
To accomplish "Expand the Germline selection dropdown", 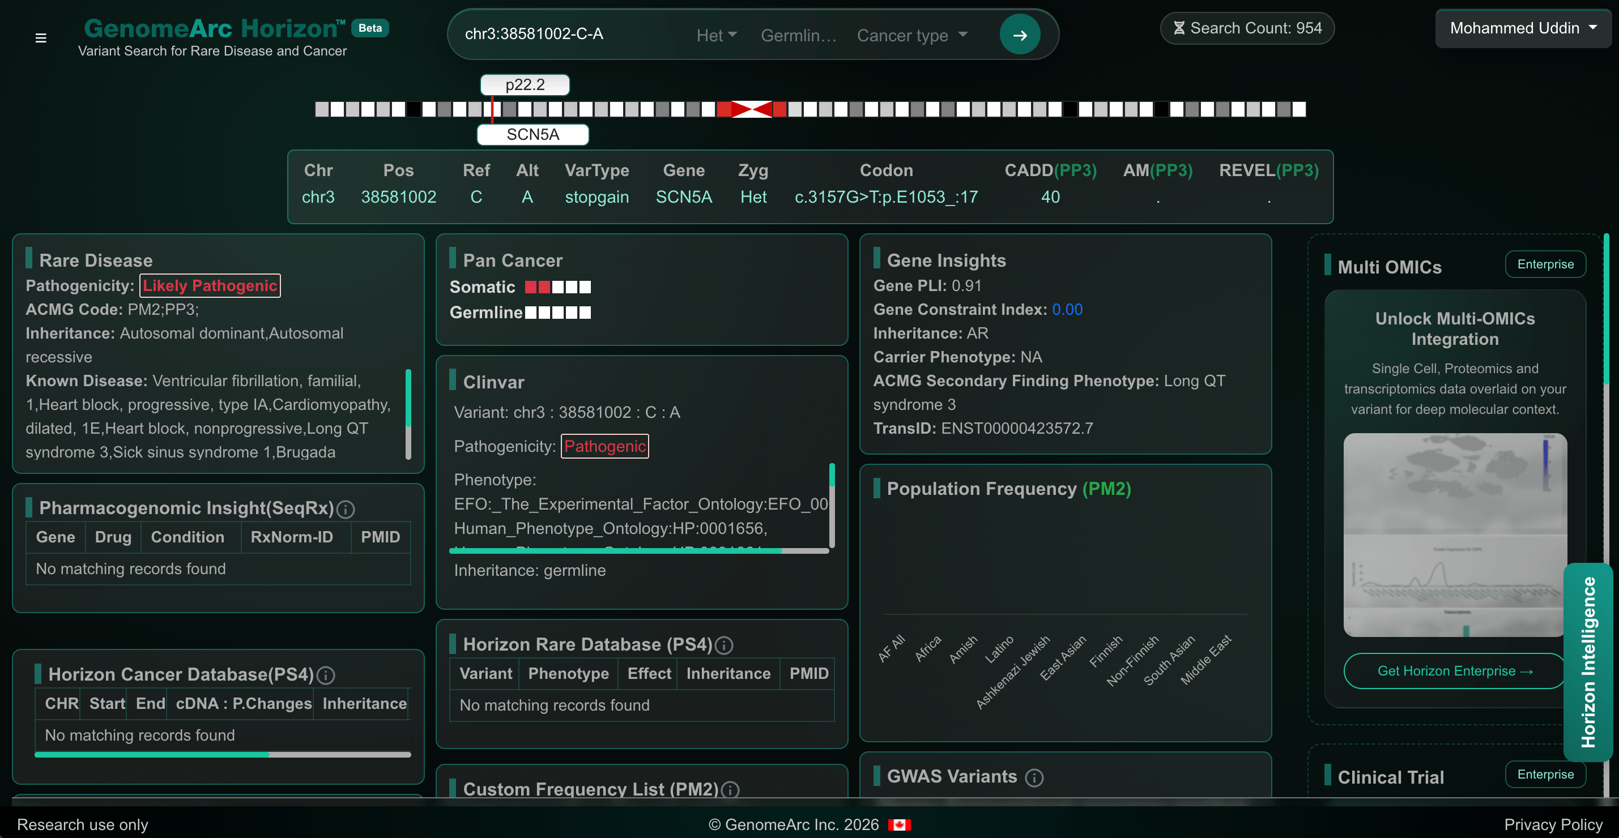I will 798,35.
